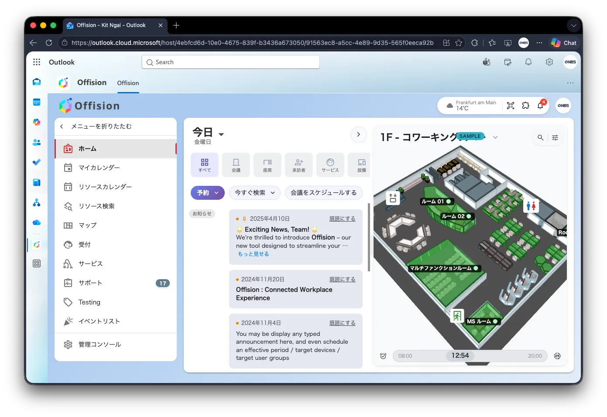Viewport: 607px width, 417px height.
Task: Open People in the Outlook left rail
Action: [x=37, y=142]
